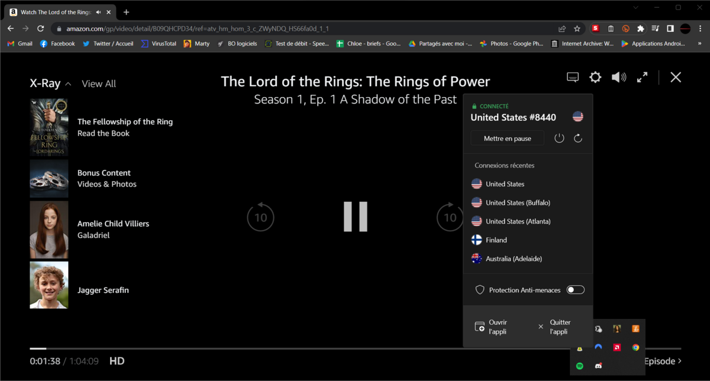This screenshot has height=381, width=710.
Task: Go to the next episode
Action: pyautogui.click(x=663, y=361)
